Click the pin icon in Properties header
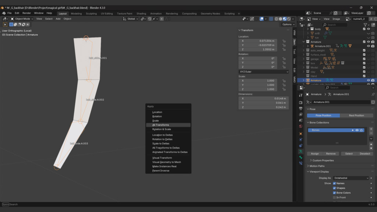The width and height of the screenshot is (377, 212). coord(373,94)
